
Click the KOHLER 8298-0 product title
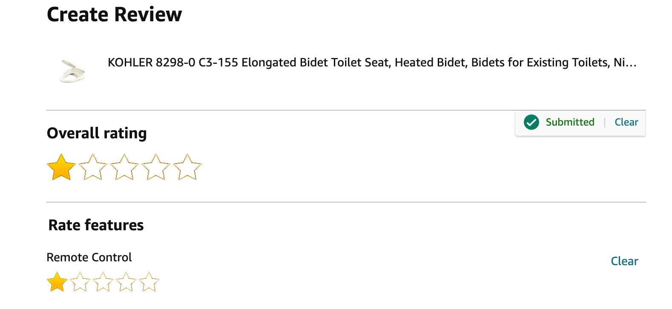click(372, 63)
